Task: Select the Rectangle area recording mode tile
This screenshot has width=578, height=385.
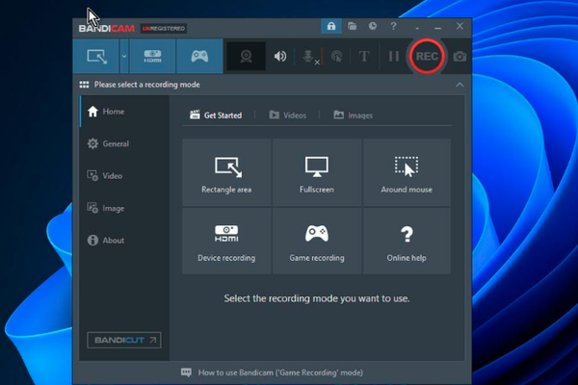Action: [x=226, y=172]
